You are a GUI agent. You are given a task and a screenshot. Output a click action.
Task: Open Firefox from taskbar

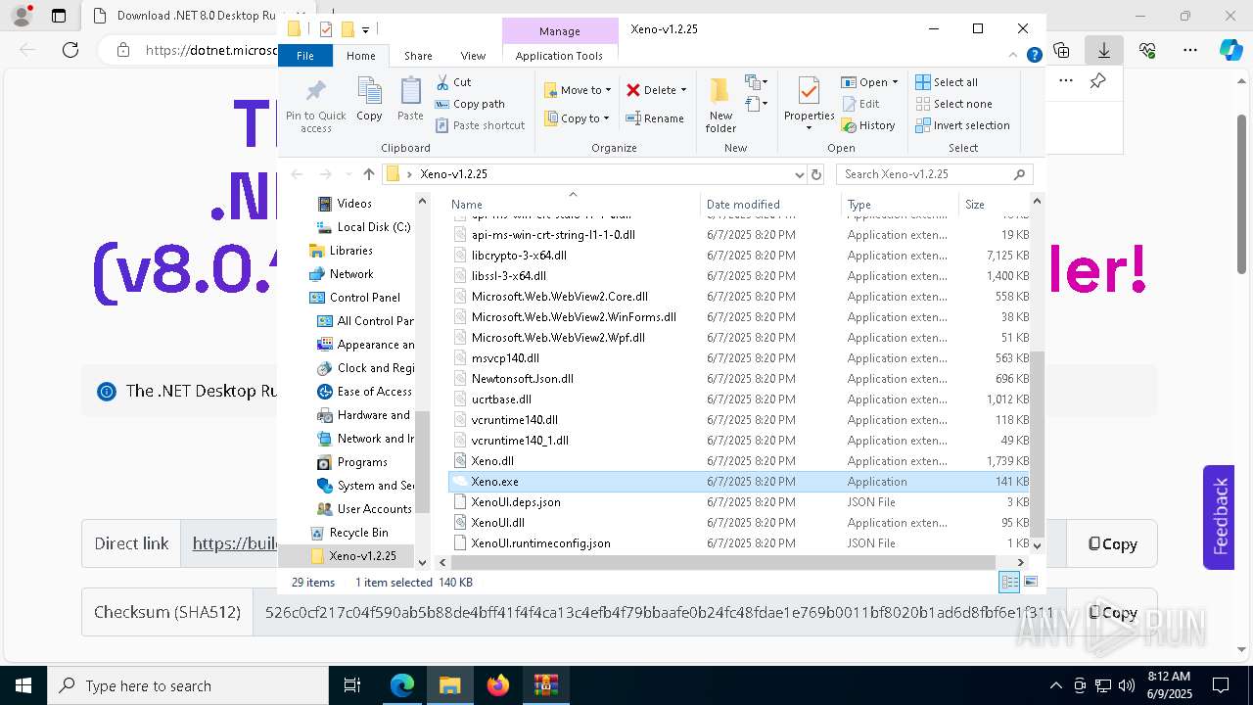pos(498,685)
